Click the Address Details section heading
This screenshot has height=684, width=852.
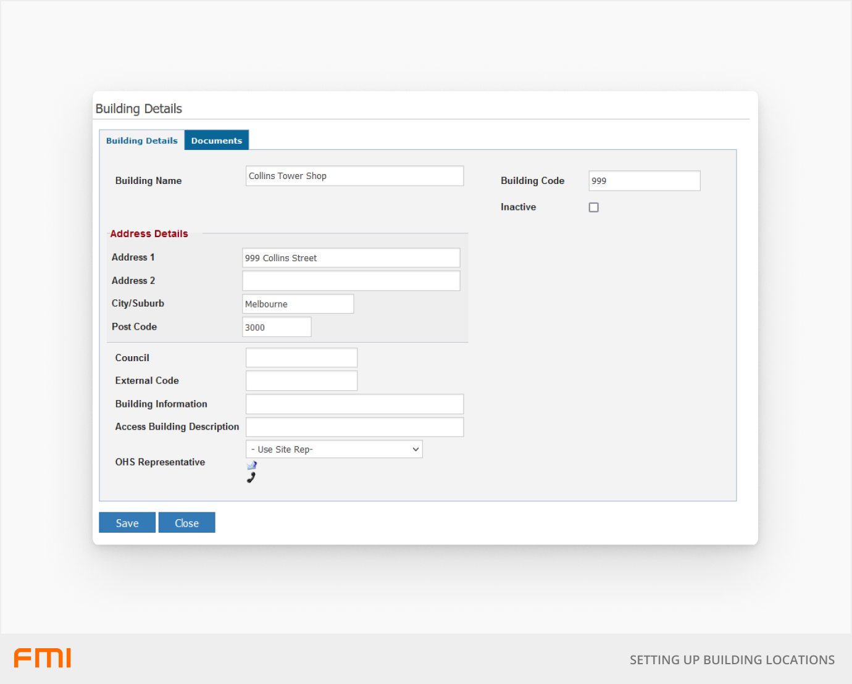[x=149, y=234]
